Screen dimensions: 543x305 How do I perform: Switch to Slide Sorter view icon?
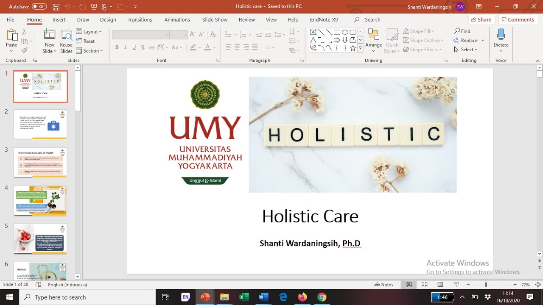click(424, 285)
